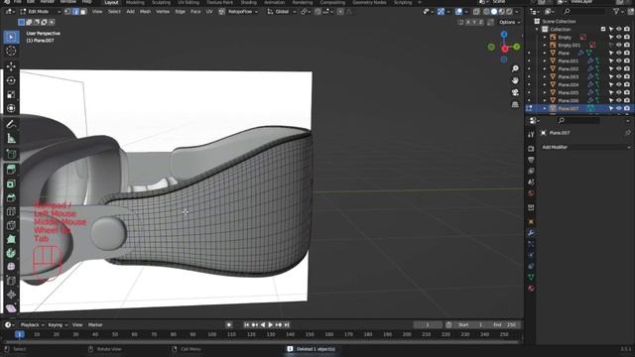Viewport: 635px width, 357px height.
Task: Select the Loop Cut tool
Action: [11, 211]
